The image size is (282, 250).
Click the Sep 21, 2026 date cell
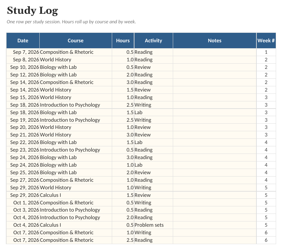tap(23, 135)
